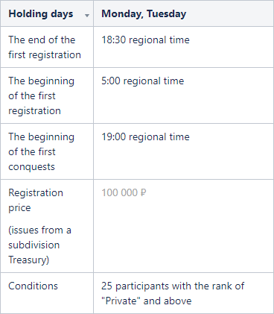Select 'The beginning of the first conquests' cell
The image size is (274, 314).
coord(47,151)
